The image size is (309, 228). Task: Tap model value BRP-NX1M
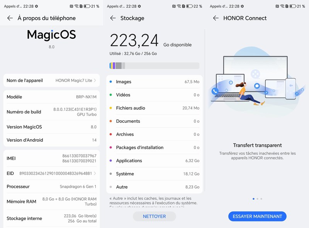coord(86,97)
